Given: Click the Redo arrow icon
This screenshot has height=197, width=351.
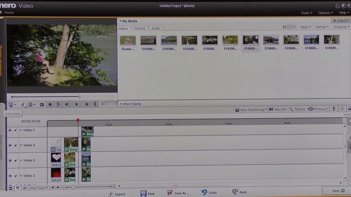Looking at the screenshot, I should pos(235,192).
